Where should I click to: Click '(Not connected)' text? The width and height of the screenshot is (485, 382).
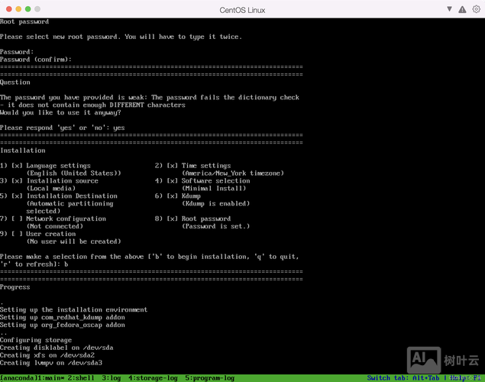55,226
